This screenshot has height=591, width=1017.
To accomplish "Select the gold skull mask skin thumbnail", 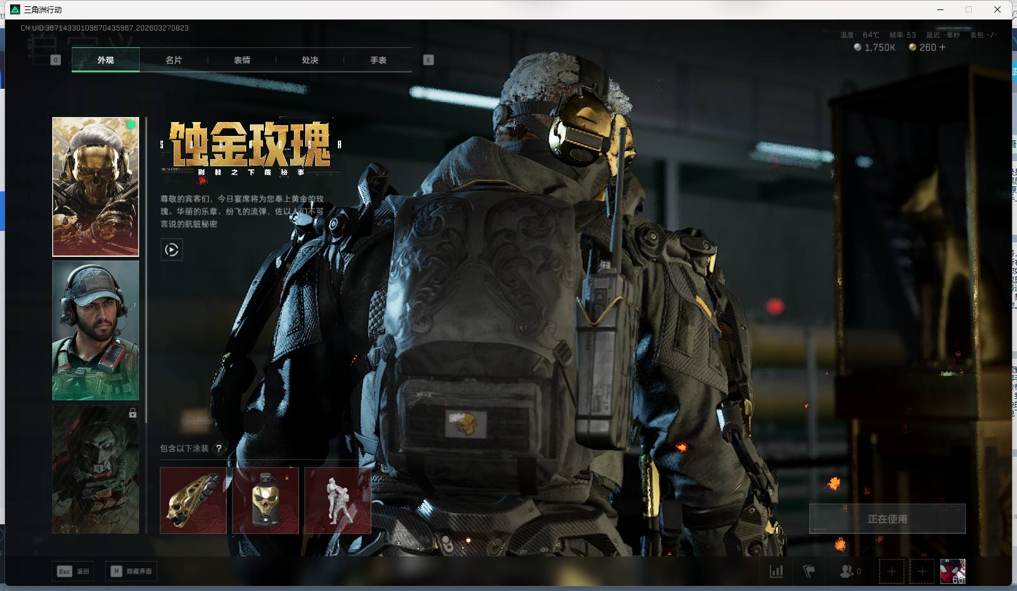I will (x=96, y=186).
